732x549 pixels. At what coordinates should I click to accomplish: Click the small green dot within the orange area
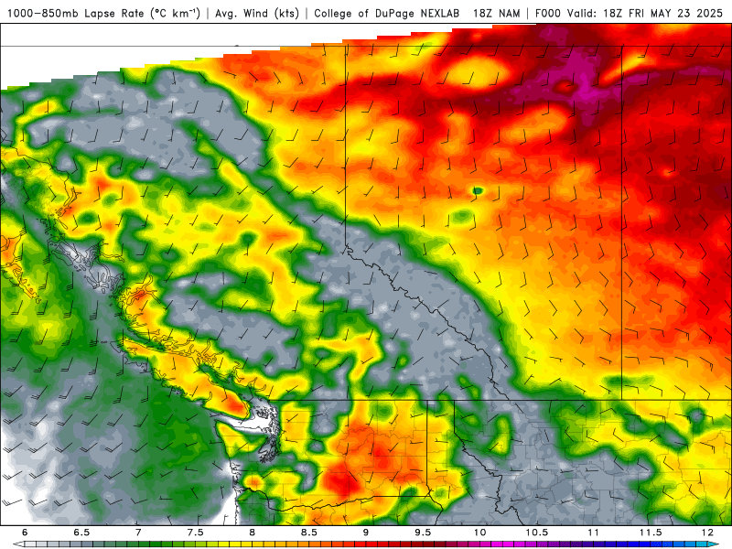point(477,190)
